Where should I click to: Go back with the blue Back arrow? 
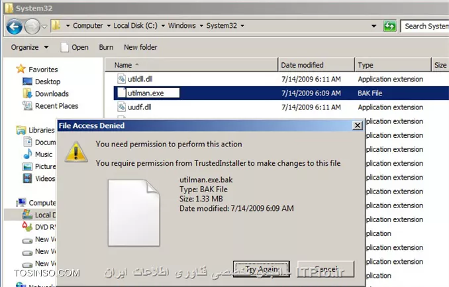(x=14, y=27)
